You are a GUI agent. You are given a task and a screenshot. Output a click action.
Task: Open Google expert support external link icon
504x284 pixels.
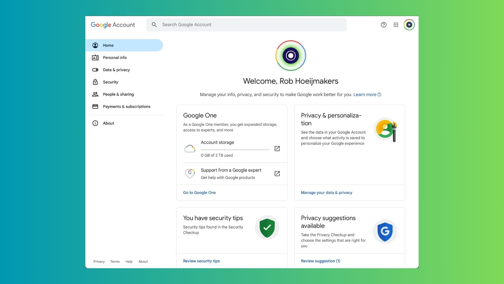pyautogui.click(x=277, y=174)
